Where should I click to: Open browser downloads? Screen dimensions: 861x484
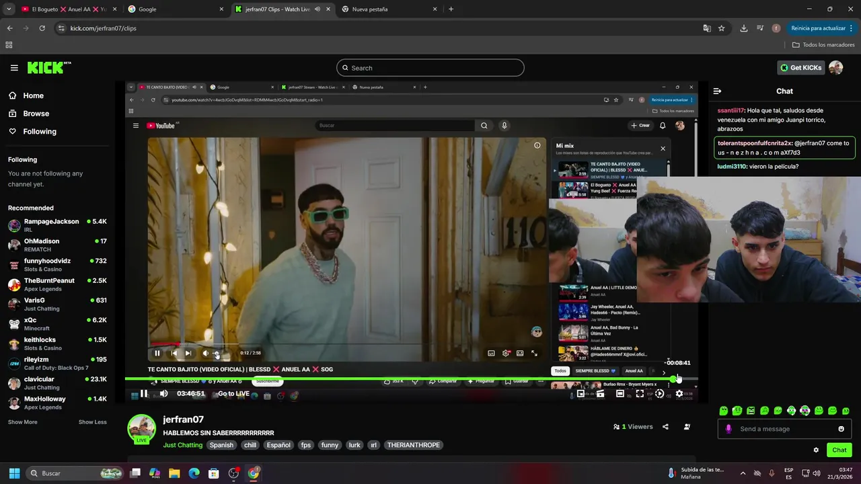(743, 28)
